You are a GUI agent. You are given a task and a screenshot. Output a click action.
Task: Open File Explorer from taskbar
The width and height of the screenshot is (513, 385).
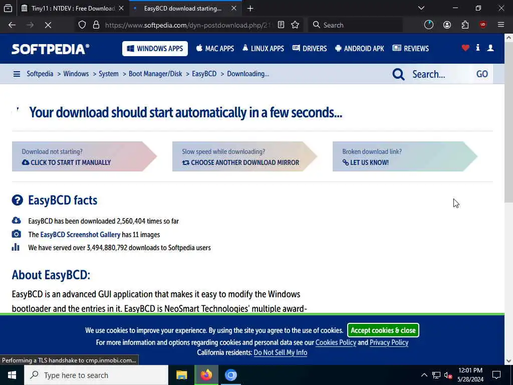[181, 375]
